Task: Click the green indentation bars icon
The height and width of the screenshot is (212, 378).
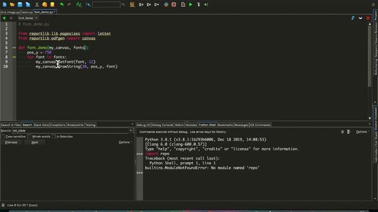Action: pyautogui.click(x=79, y=4)
